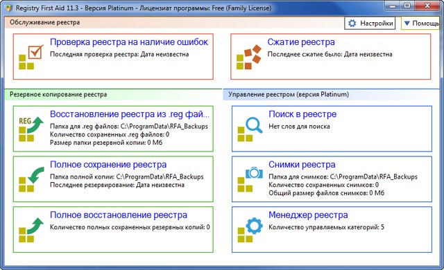This screenshot has width=444, height=270.
Task: Expand the Помощь help dropdown
Action: pyautogui.click(x=420, y=23)
